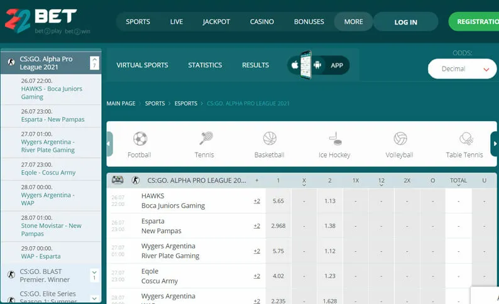The image size is (499, 304).
Task: Collapse the CS:GO Alpha Pro League 2021 sidebar group
Action: pos(94,63)
